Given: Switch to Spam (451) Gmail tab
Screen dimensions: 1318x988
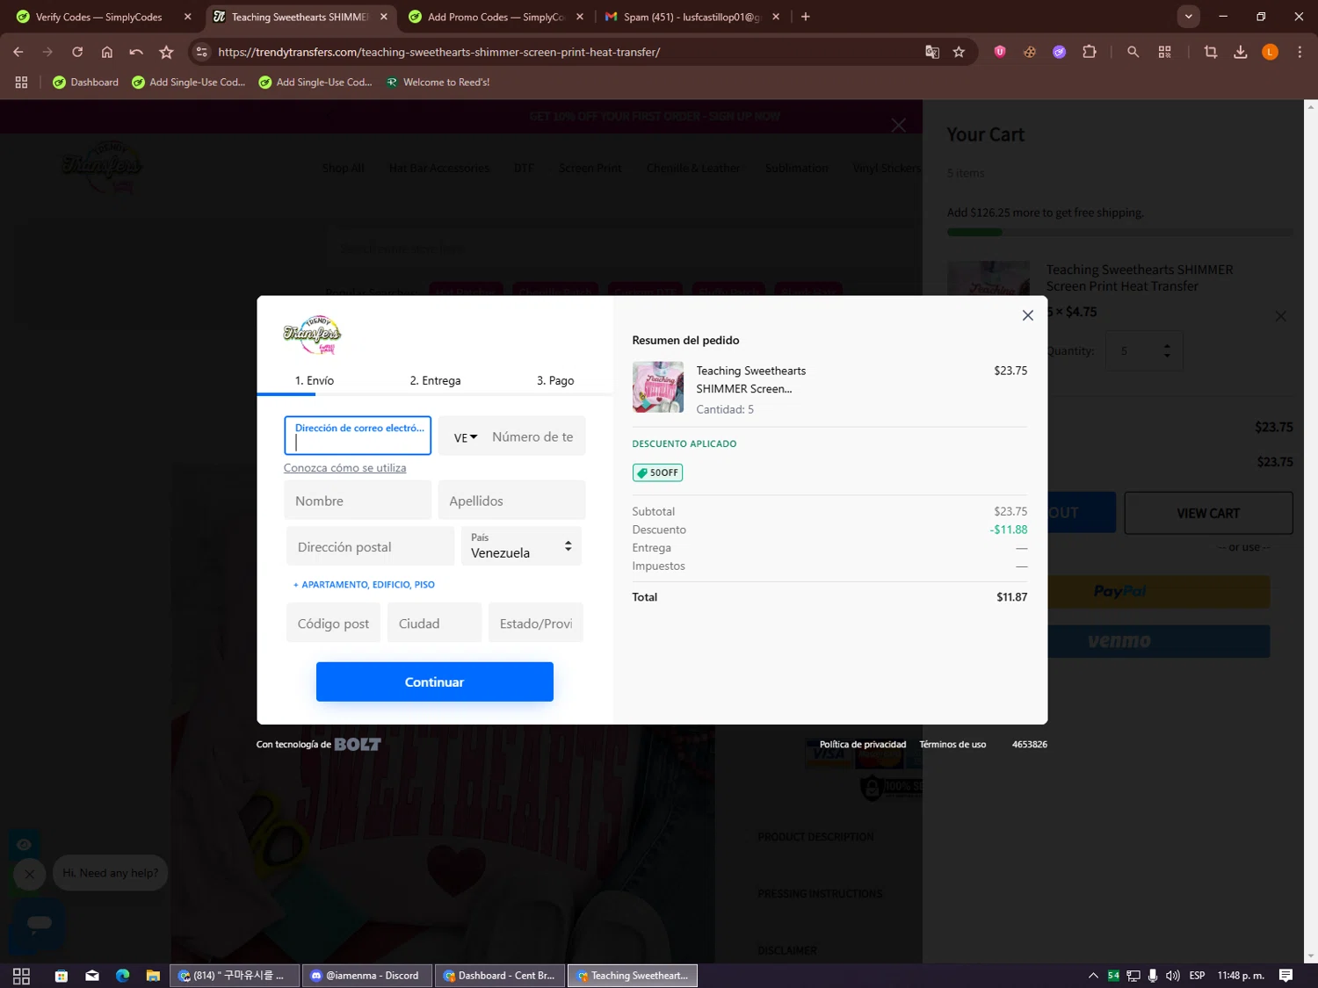Looking at the screenshot, I should tap(692, 17).
